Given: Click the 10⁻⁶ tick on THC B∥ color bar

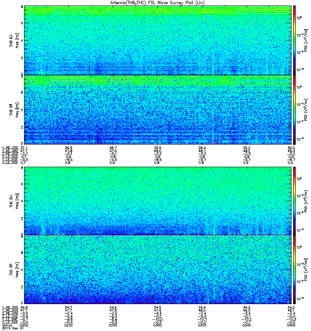Looking at the screenshot, I should click(x=299, y=298).
